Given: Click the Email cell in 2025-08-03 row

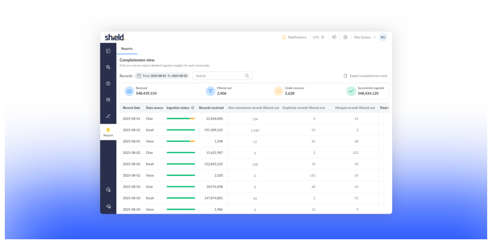Looking at the screenshot, I should coord(150,198).
